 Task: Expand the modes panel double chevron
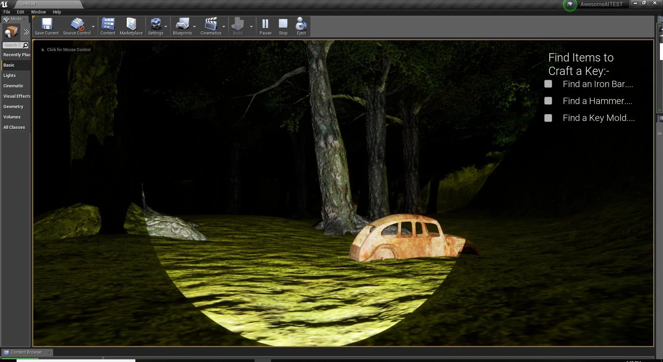point(26,32)
